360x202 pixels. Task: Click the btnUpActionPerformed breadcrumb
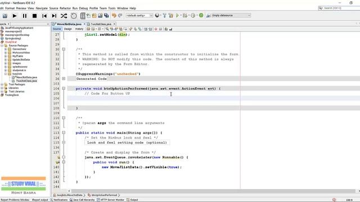[x=102, y=195]
